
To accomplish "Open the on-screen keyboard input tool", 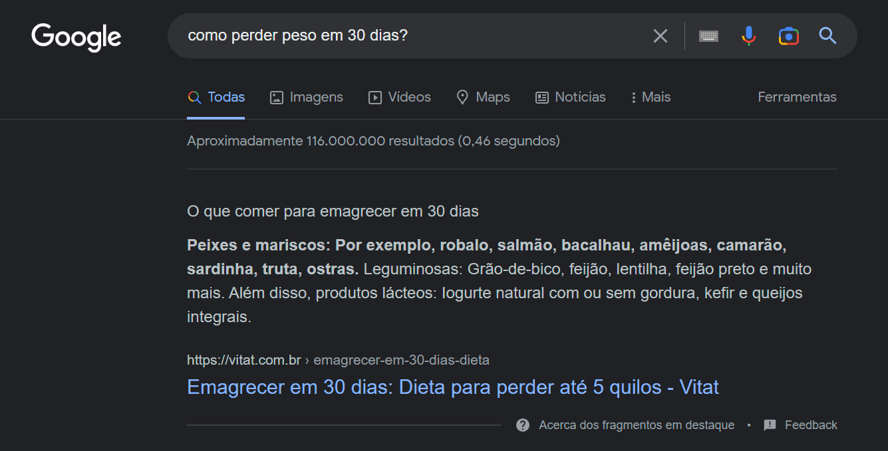I will (x=708, y=36).
